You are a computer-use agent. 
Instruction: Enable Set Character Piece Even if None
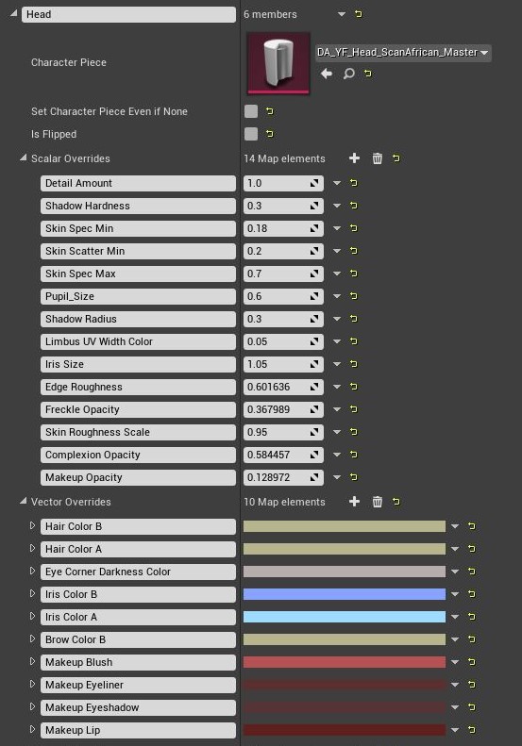tap(251, 111)
